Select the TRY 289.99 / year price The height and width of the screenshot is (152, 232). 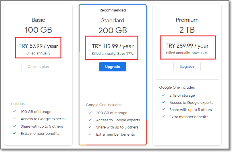187,46
